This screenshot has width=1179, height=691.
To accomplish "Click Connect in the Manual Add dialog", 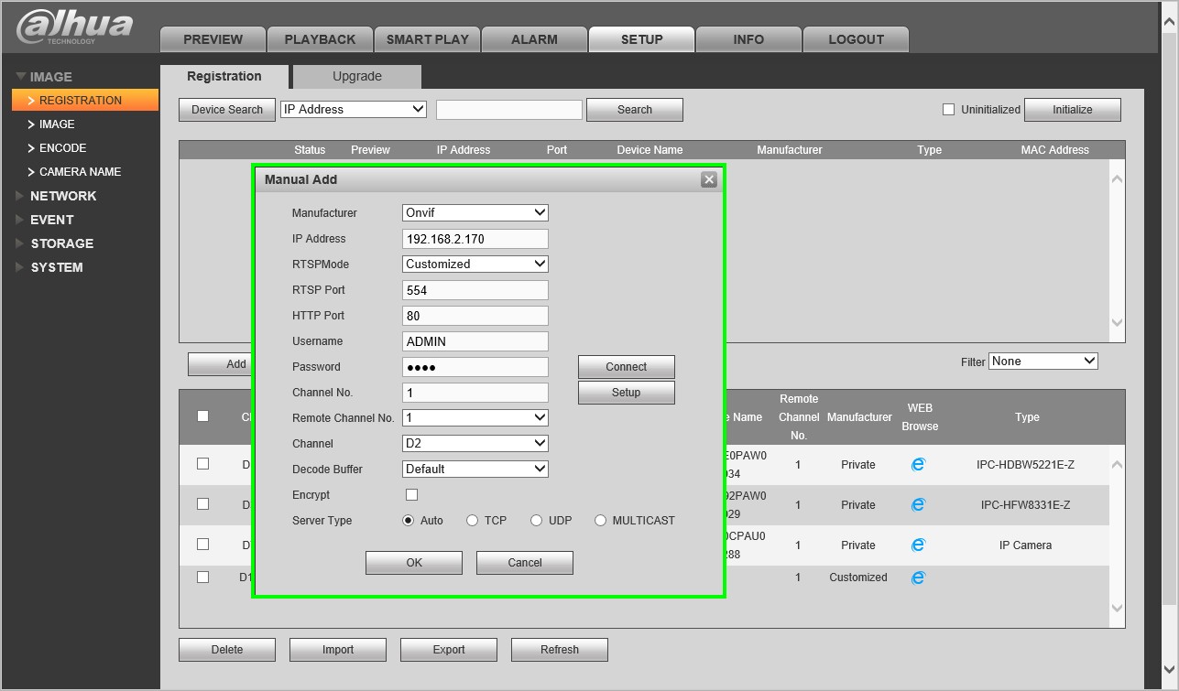I will pos(627,367).
